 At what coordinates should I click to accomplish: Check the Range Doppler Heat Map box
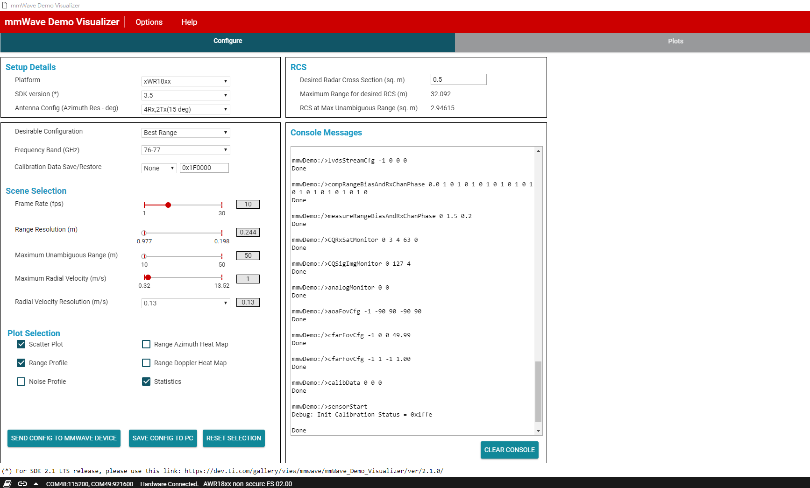pos(146,363)
